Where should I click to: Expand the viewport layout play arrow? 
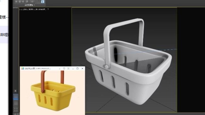tap(15, 91)
